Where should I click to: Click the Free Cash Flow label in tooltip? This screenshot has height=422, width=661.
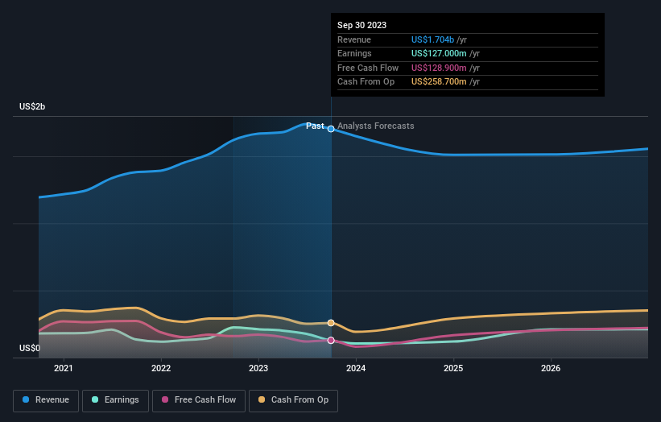(368, 68)
